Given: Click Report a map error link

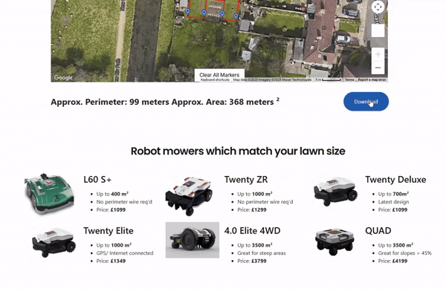Looking at the screenshot, I should 372,79.
